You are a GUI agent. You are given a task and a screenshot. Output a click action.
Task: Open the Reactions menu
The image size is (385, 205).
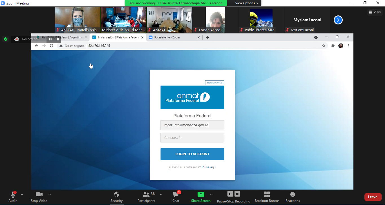(x=293, y=197)
